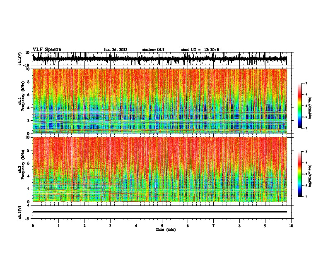
Task: Click the "station=OUJ" header label
Action: 153,50
